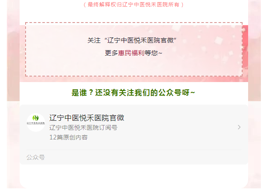Click the white blank area below account card

134,176
